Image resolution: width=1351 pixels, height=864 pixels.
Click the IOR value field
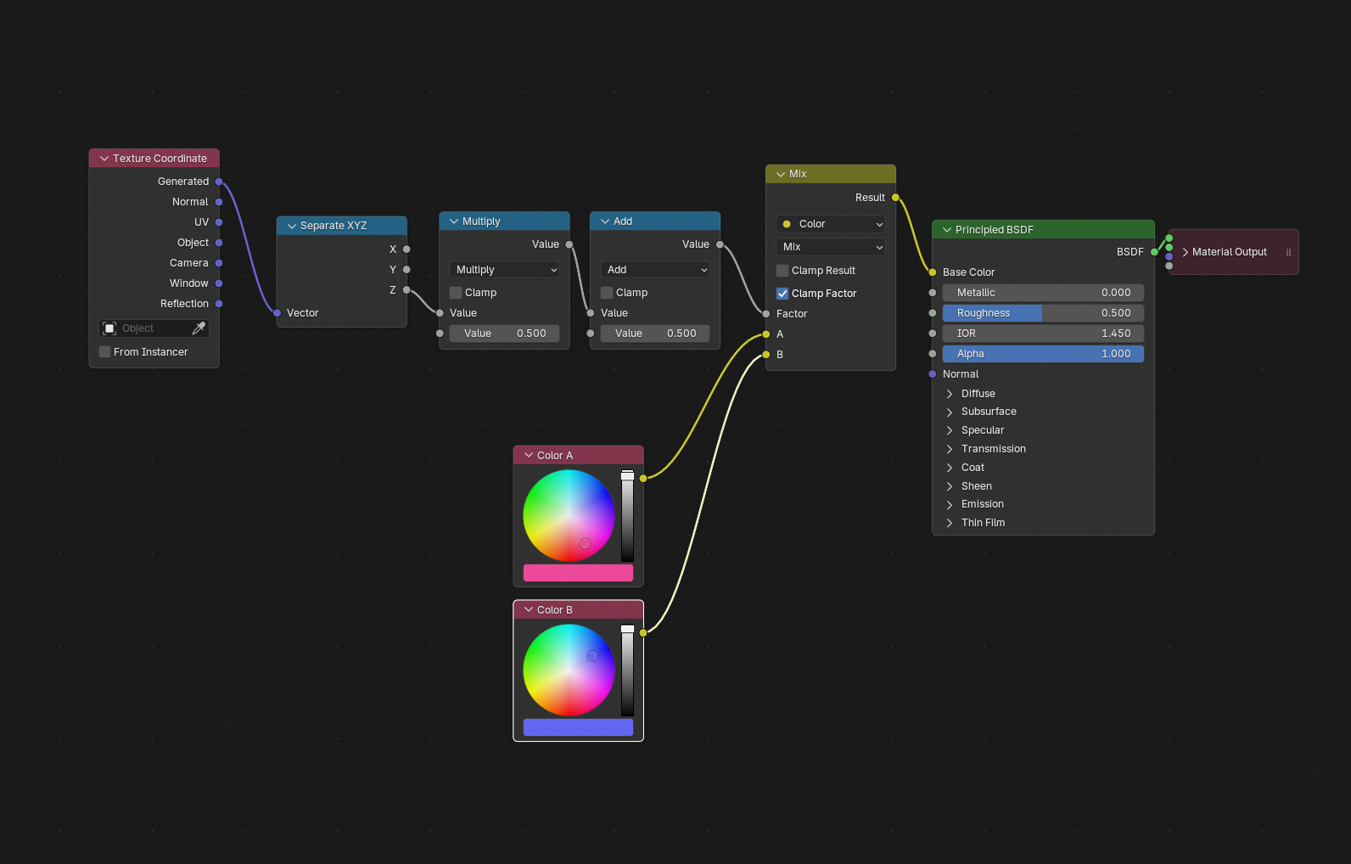1043,334
